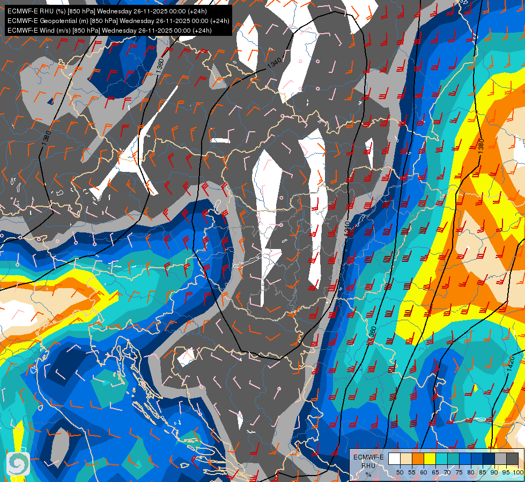Pick the dark gray 95–100% legend swatch
This screenshot has width=525, height=482.
click(513, 458)
